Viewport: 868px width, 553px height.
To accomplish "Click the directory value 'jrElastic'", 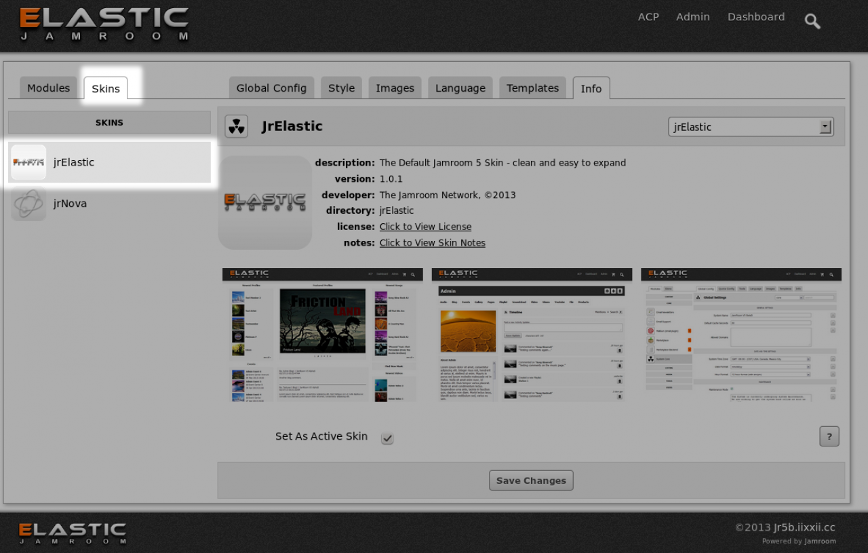I will click(397, 211).
